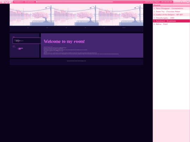Play Tokyo Shoegazer - Constellations
The height and width of the screenshot is (142, 190).
coord(171,8)
